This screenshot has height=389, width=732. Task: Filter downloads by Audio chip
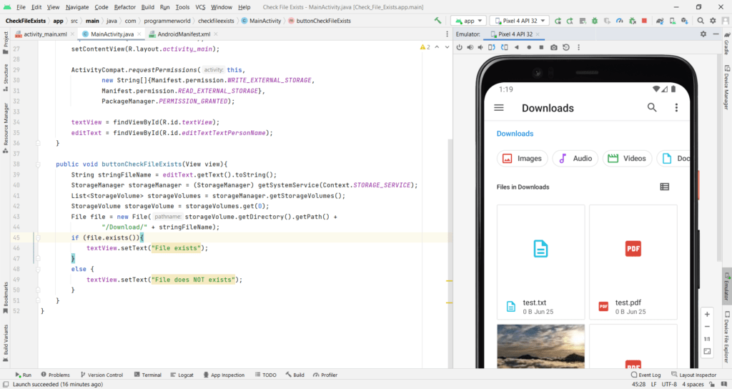(x=575, y=158)
